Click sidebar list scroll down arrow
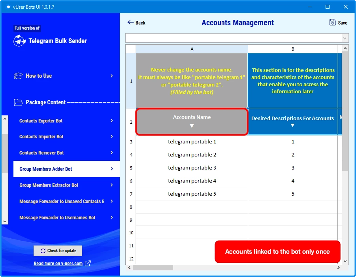This screenshot has height=277, width=356. tap(5, 221)
